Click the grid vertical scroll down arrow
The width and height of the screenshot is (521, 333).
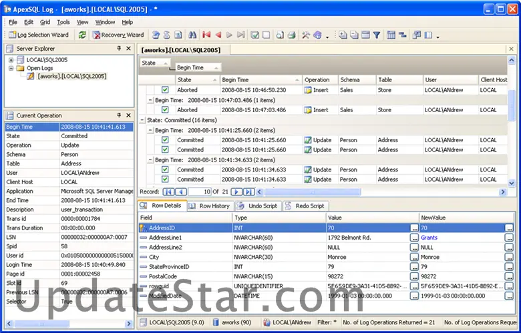pyautogui.click(x=512, y=183)
